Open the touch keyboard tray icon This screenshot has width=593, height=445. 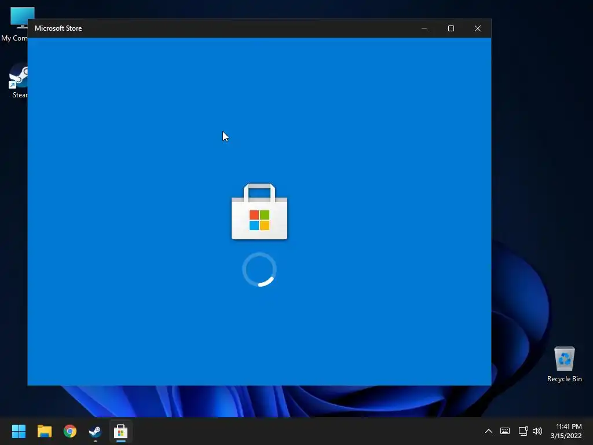tap(505, 431)
